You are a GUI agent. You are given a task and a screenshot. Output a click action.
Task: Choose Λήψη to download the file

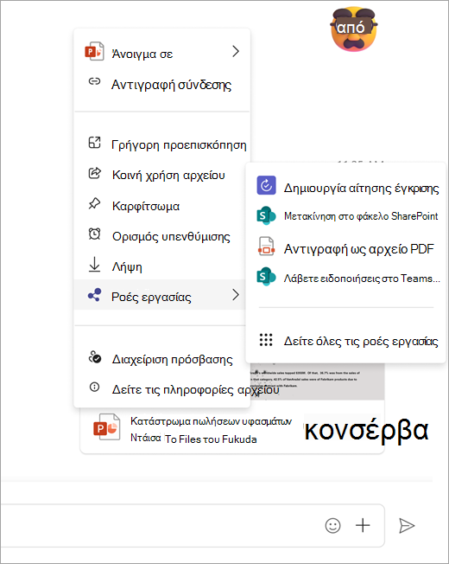161,266
